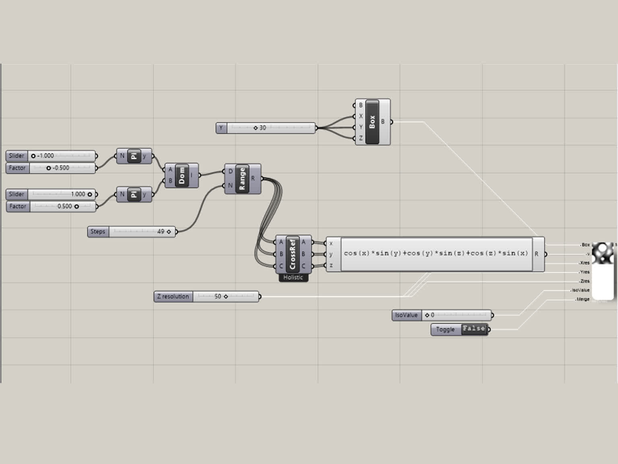
Task: Select the lower Pi component icon
Action: coord(134,194)
